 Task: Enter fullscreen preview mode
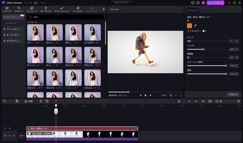click(x=181, y=95)
